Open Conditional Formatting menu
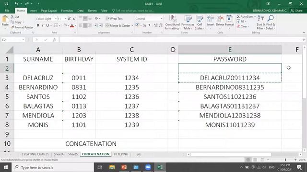The width and height of the screenshot is (307, 172). (x=173, y=22)
